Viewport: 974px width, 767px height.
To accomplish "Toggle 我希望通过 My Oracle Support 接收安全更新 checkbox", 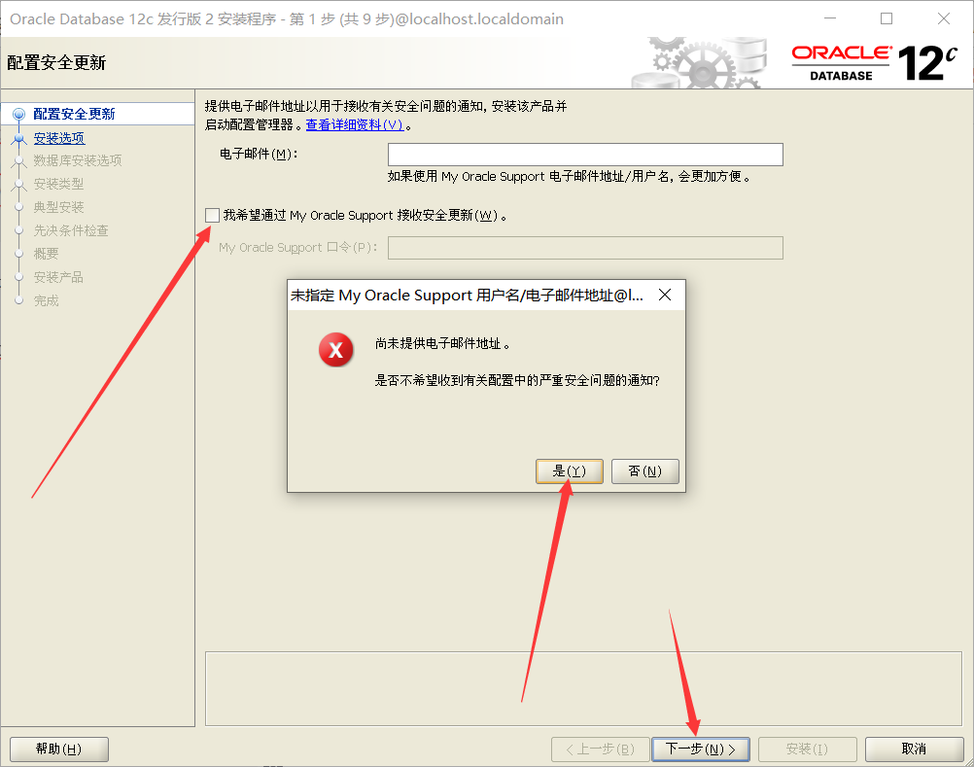I will coord(213,216).
